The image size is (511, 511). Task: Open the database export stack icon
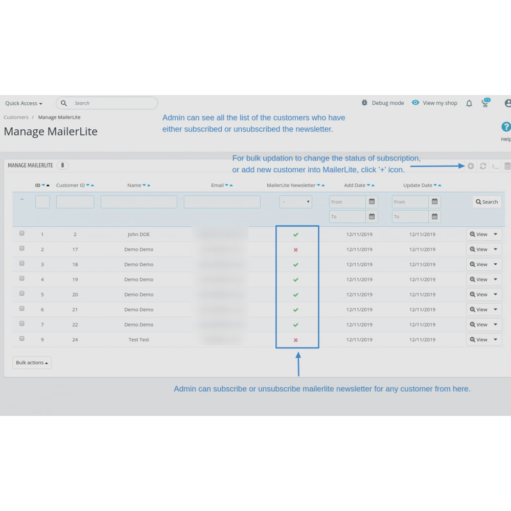pos(507,166)
